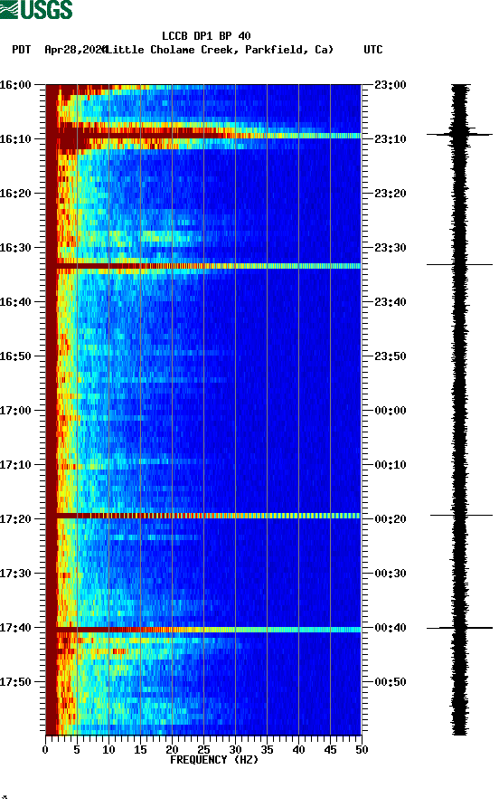Click the 00:20 UTC time label
Image resolution: width=499 pixels, height=807 pixels.
[391, 519]
